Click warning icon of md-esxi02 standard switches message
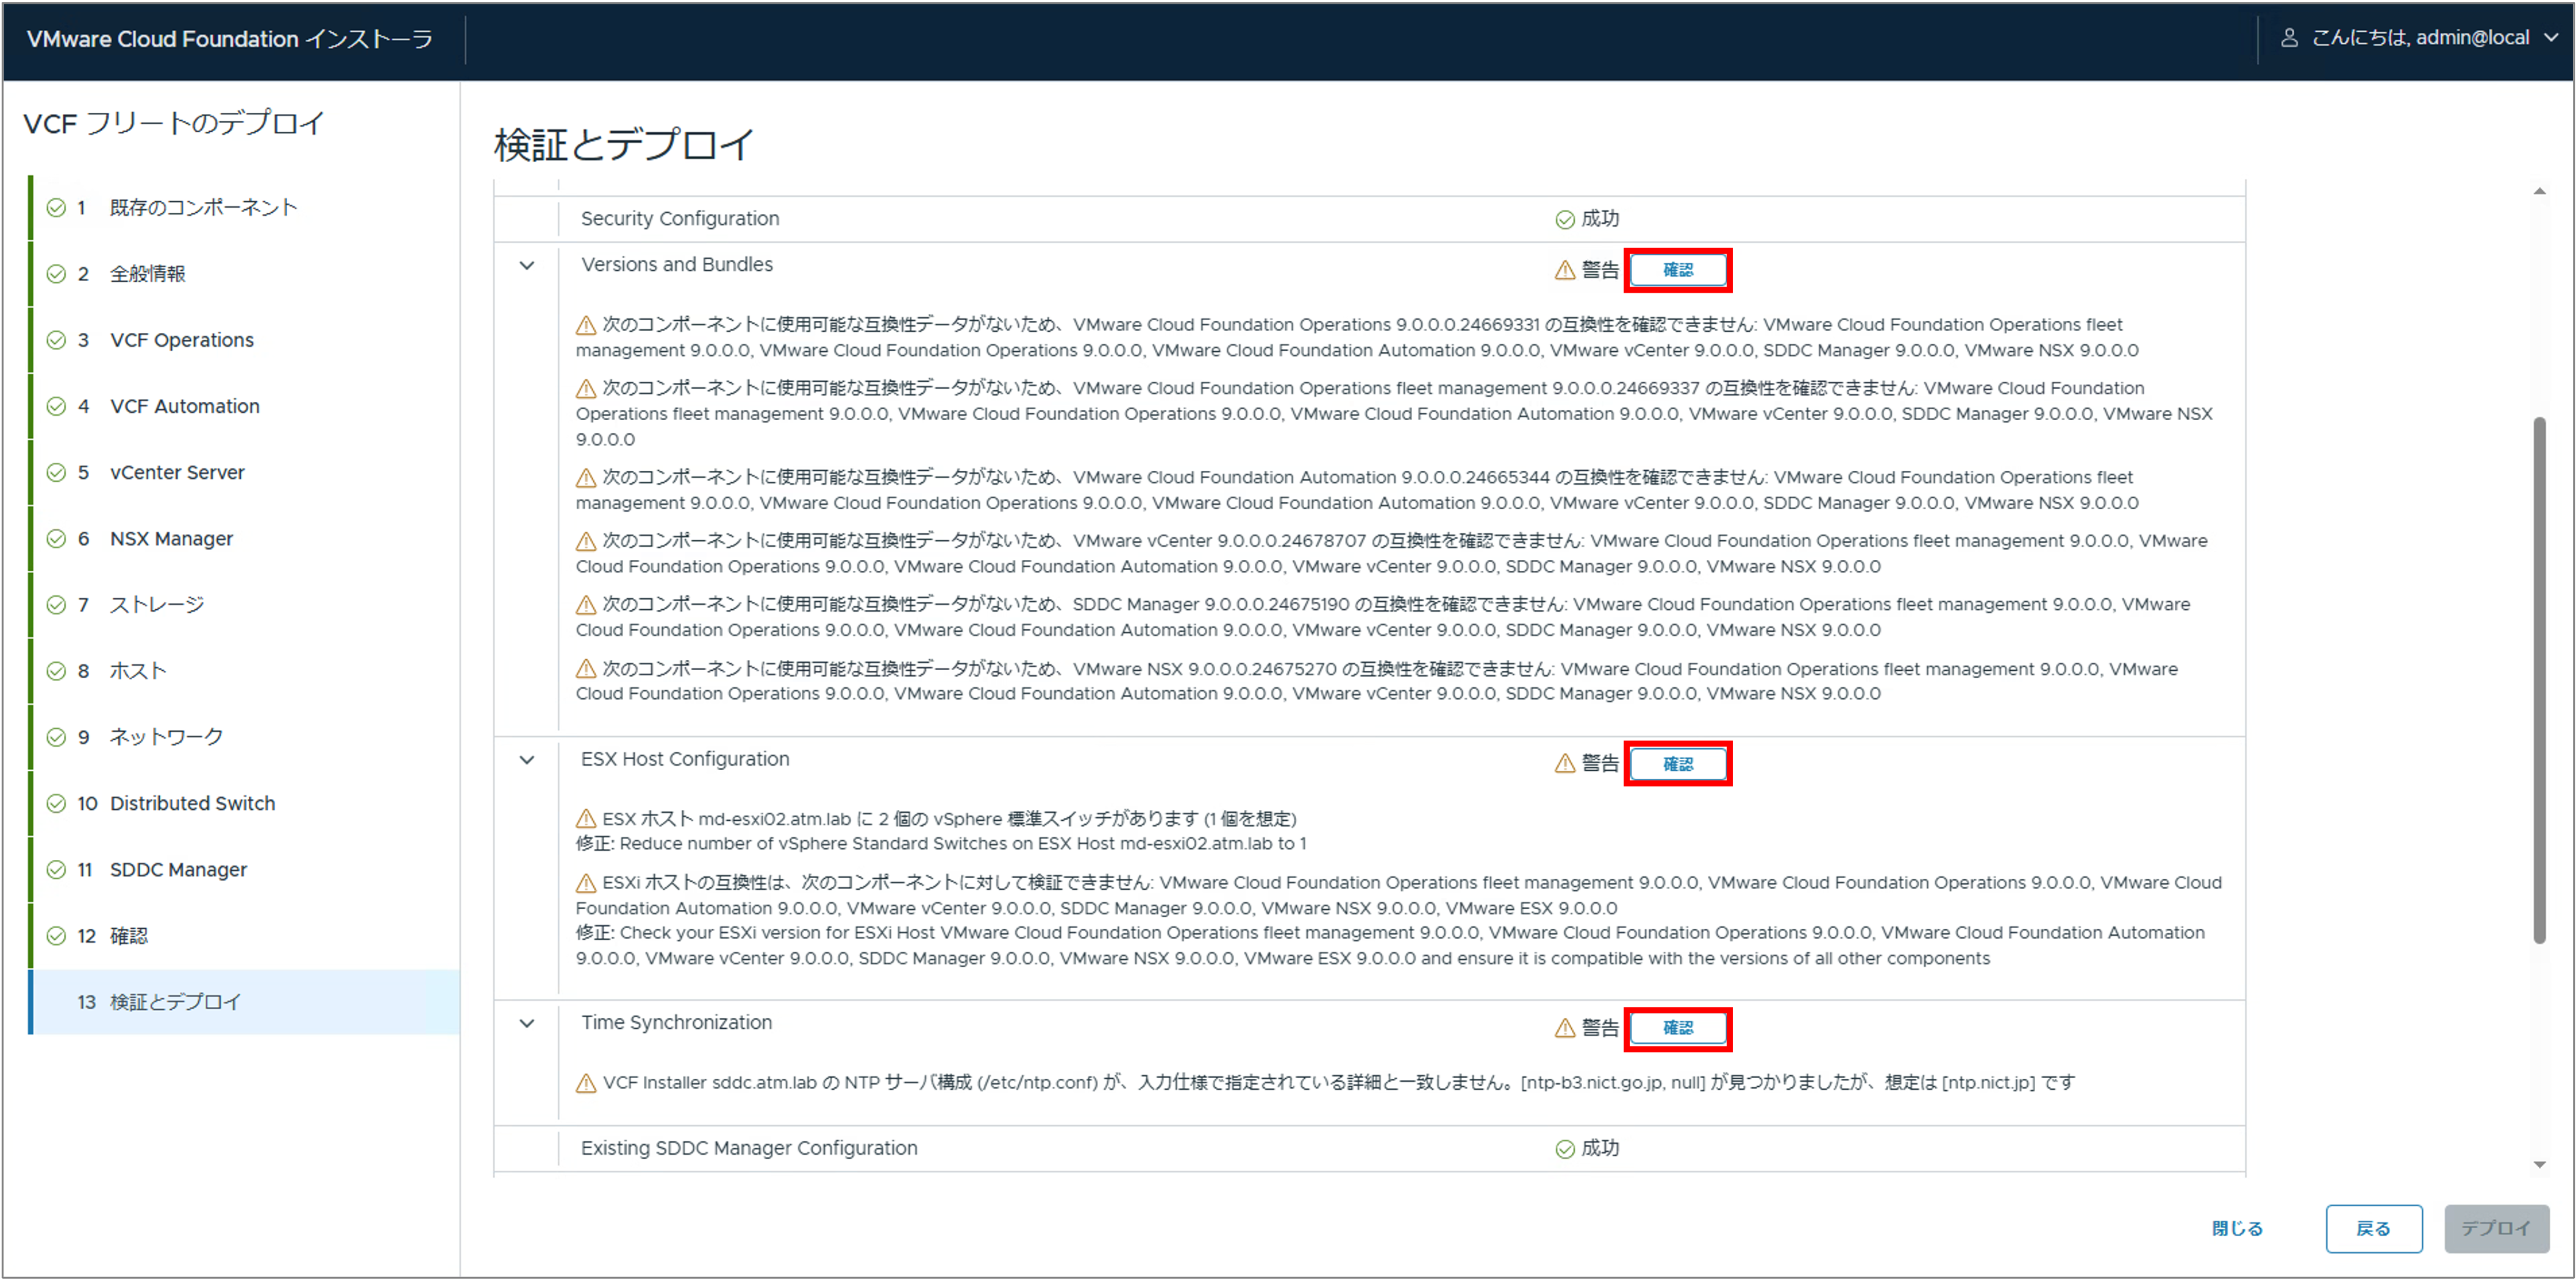This screenshot has height=1280, width=2576. [586, 819]
